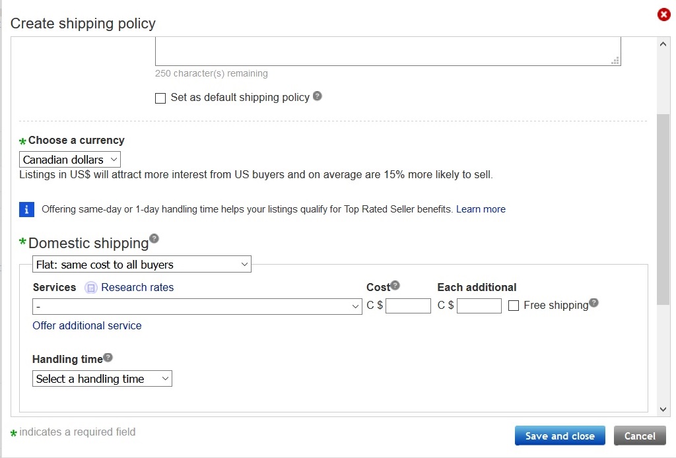Enable Set as default shipping policy
Viewport: 676px width, 458px height.
coord(160,98)
